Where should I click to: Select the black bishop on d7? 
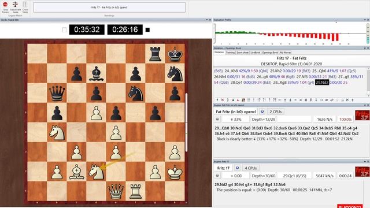click(x=97, y=73)
